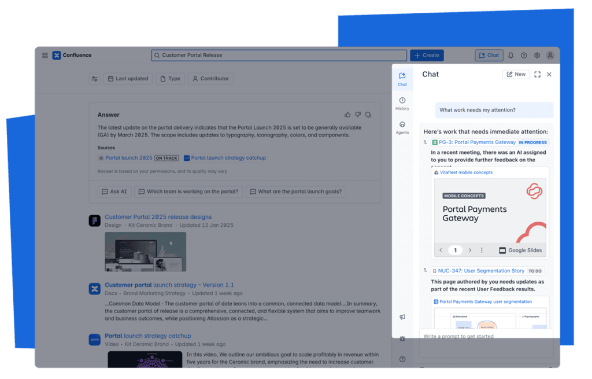Click the 'What work needs my attention?' message
This screenshot has width=592, height=379.
click(494, 110)
